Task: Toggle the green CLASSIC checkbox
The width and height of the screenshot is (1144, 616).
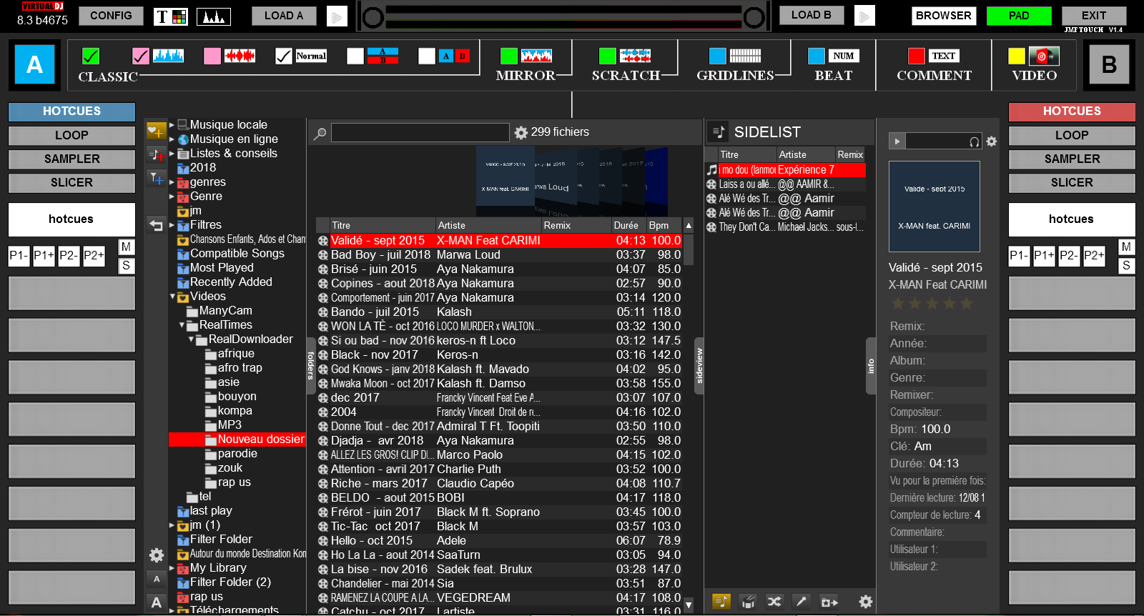Action: tap(91, 56)
